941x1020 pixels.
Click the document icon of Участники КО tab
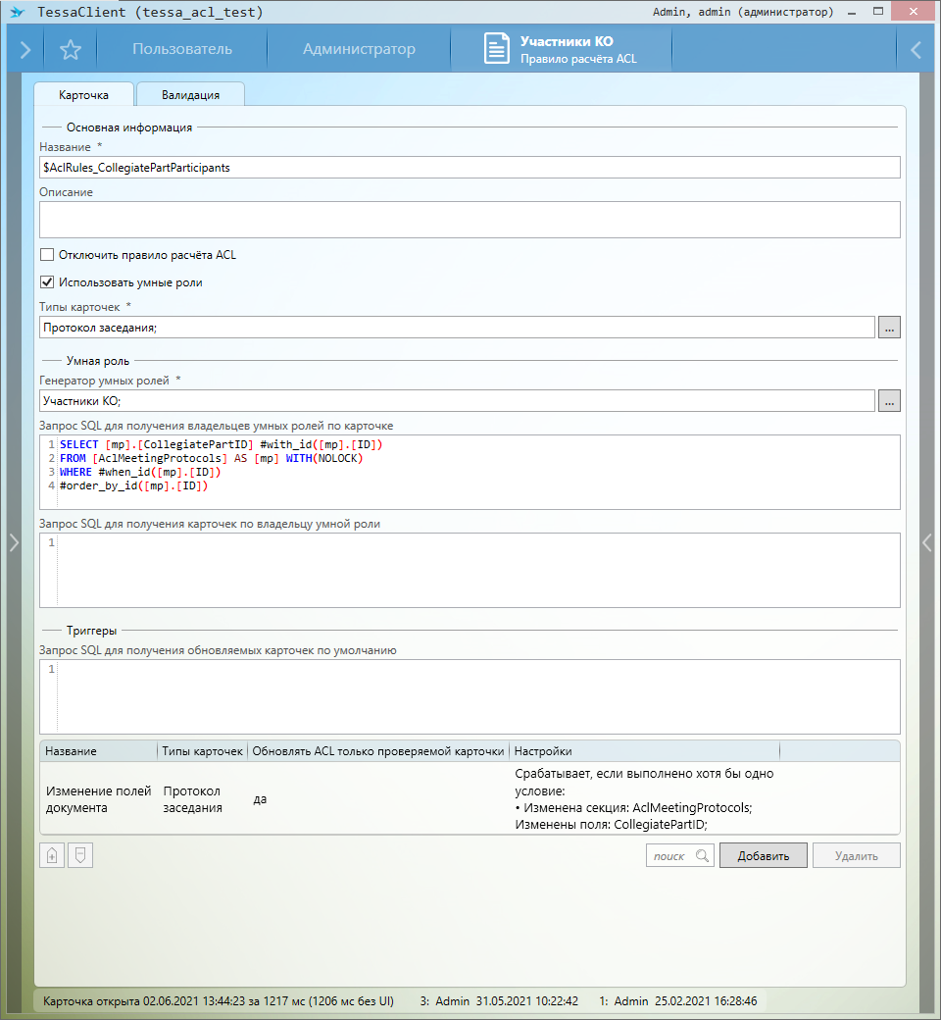(498, 50)
